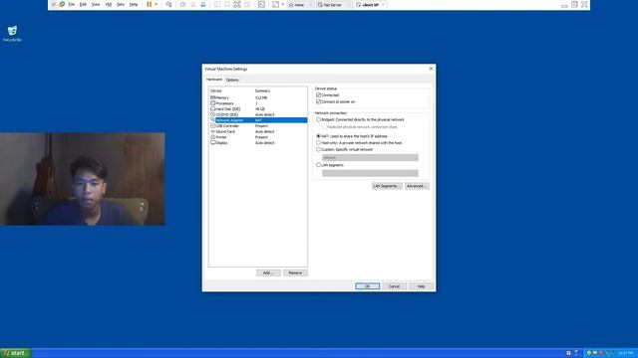
Task: Click the Stretch Guest toolbar icon
Action: pos(275,4)
